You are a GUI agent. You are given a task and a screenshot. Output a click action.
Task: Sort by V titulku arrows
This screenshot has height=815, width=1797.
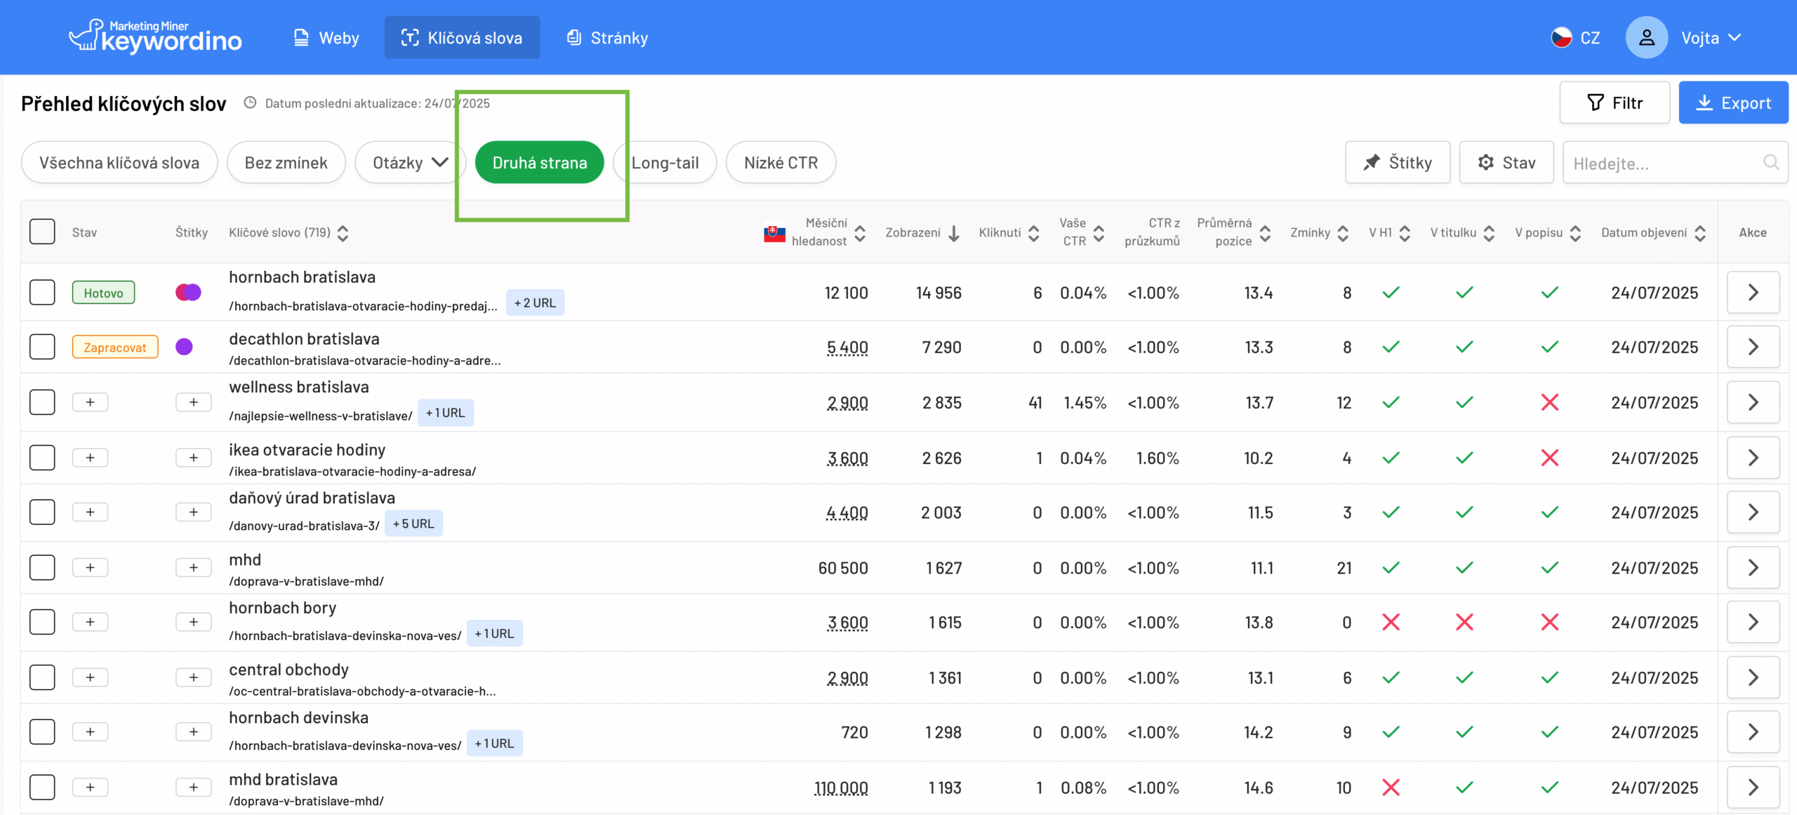pos(1489,233)
